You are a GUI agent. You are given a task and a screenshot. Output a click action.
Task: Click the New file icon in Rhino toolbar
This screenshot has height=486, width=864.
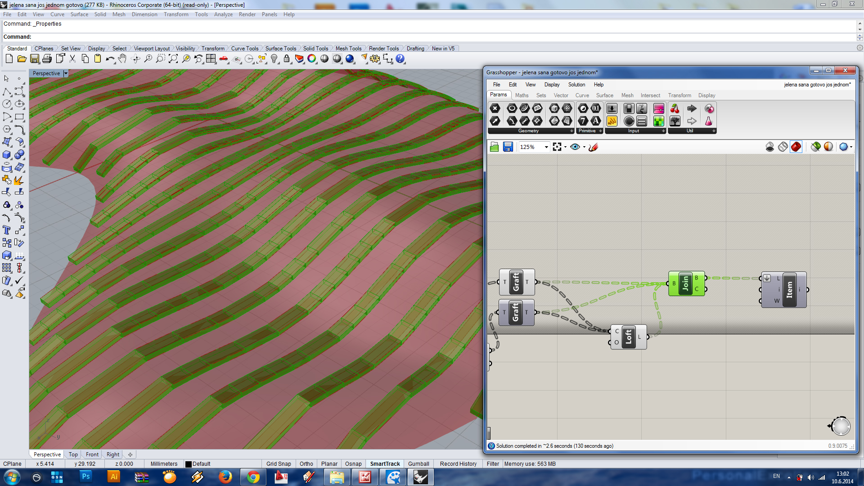tap(9, 59)
